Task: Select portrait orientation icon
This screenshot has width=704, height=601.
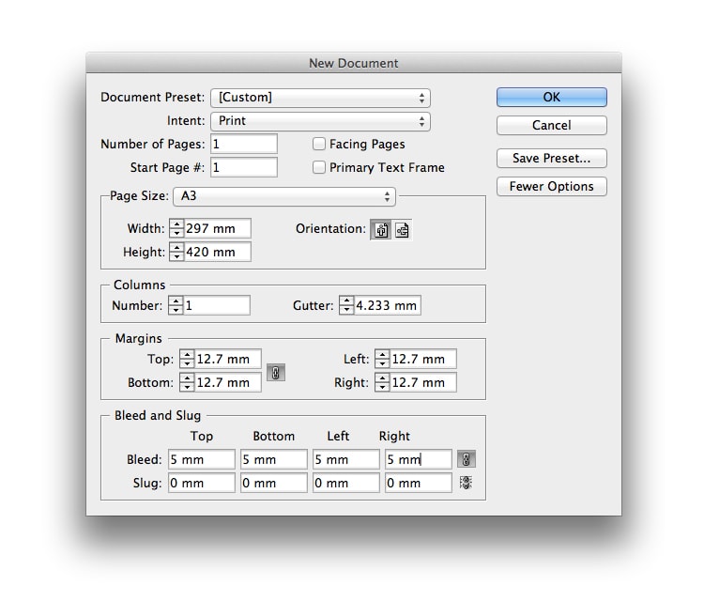Action: point(381,230)
